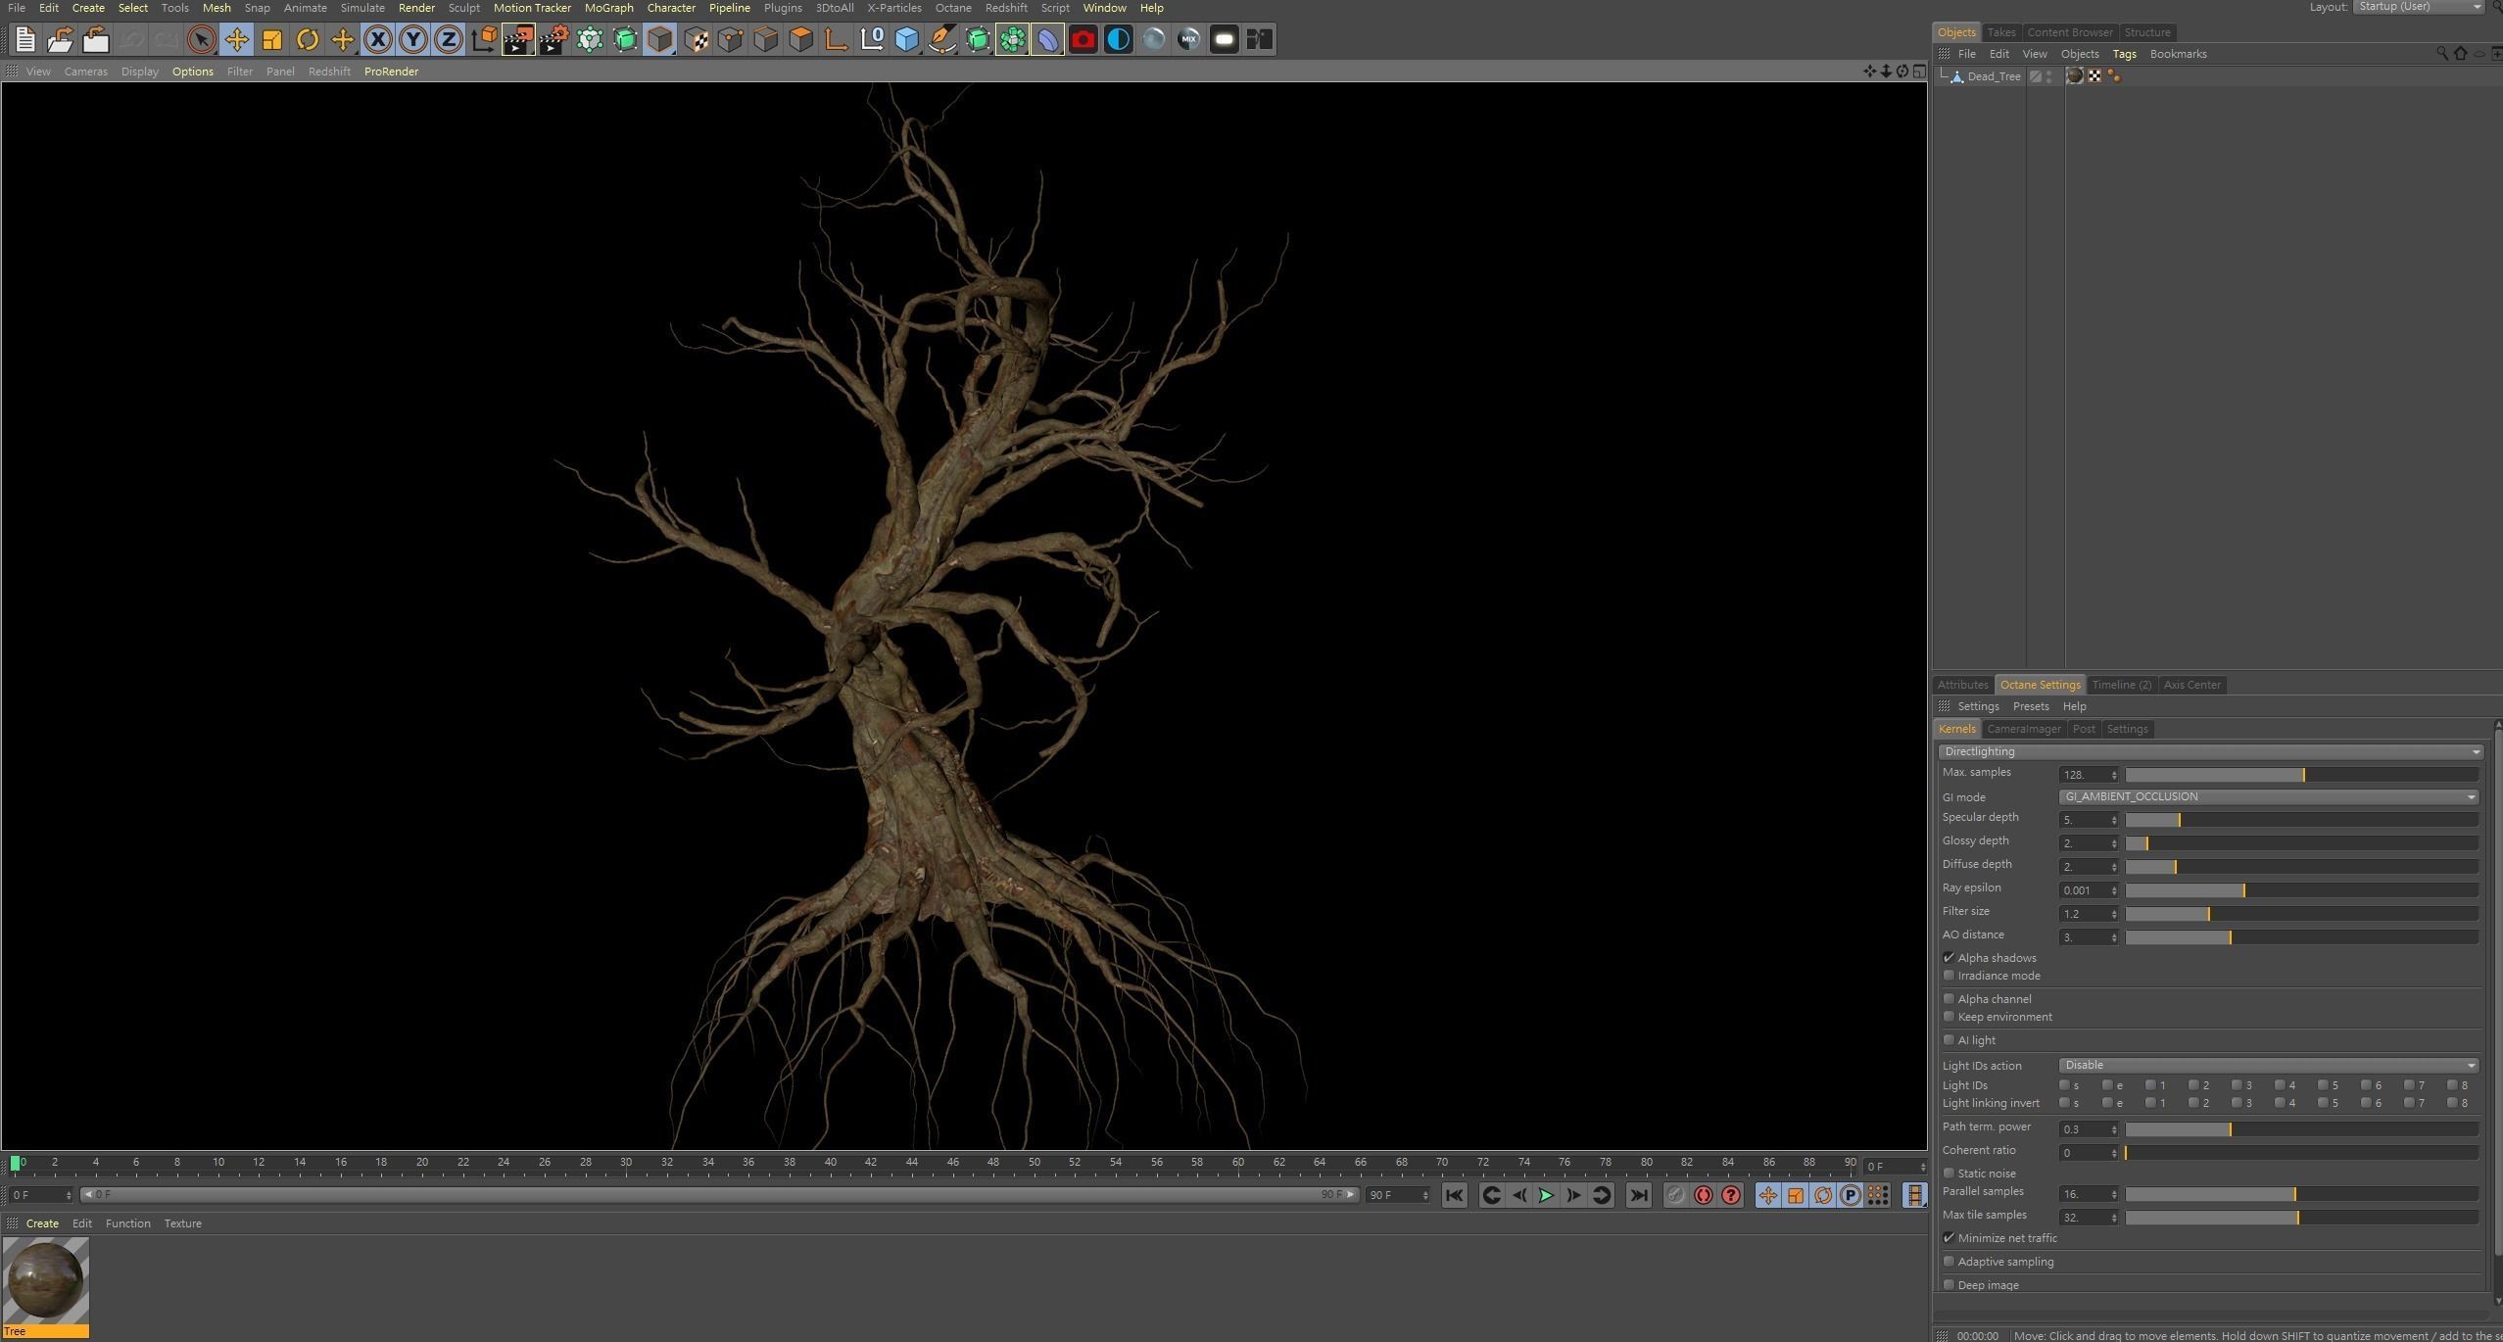Click the AO distance value stepper
The width and height of the screenshot is (2503, 1342).
point(2114,937)
